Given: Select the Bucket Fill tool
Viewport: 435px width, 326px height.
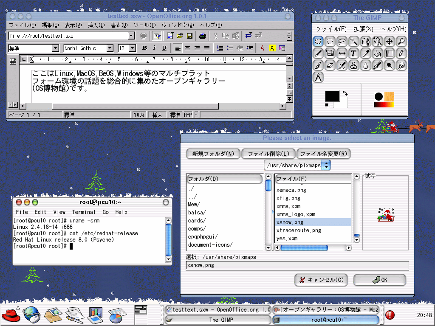Looking at the screenshot, I should (378, 53).
